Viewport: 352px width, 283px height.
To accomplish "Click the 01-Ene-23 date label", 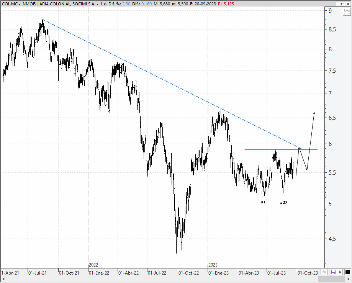I will point(218,273).
